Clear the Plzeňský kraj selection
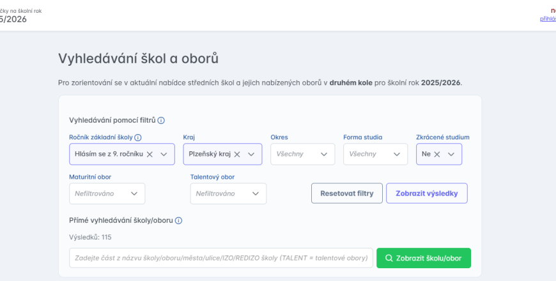This screenshot has width=556, height=281. 237,154
